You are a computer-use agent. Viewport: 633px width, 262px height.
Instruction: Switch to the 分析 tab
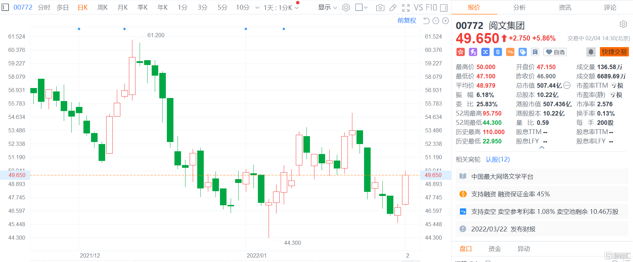(x=519, y=8)
